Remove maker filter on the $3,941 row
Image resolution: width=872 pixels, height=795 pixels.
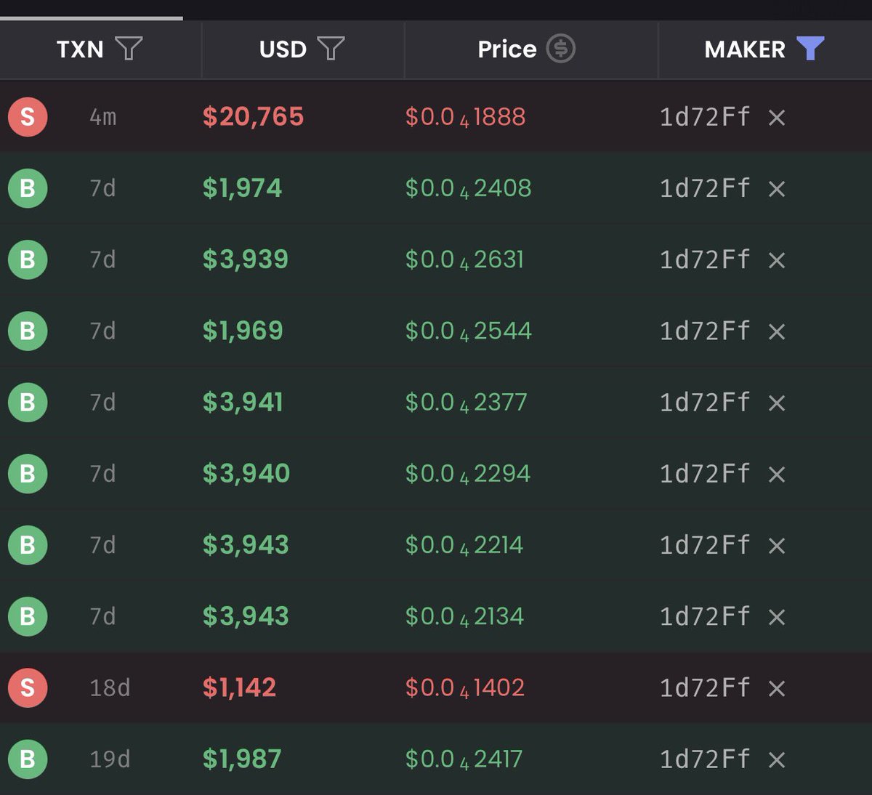click(x=777, y=403)
